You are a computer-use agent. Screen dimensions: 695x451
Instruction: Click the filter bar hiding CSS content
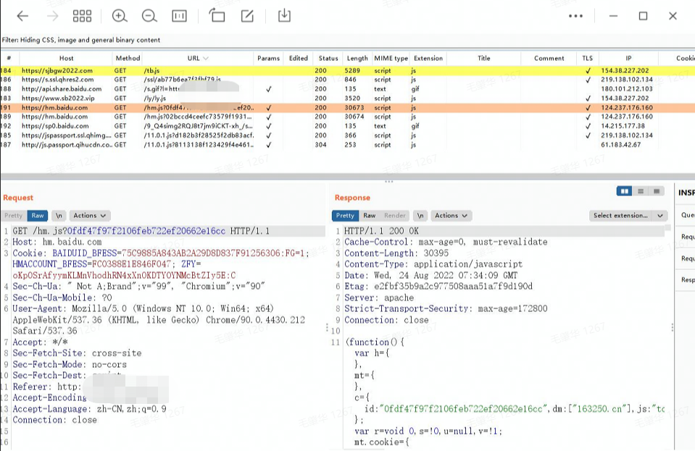click(x=81, y=40)
